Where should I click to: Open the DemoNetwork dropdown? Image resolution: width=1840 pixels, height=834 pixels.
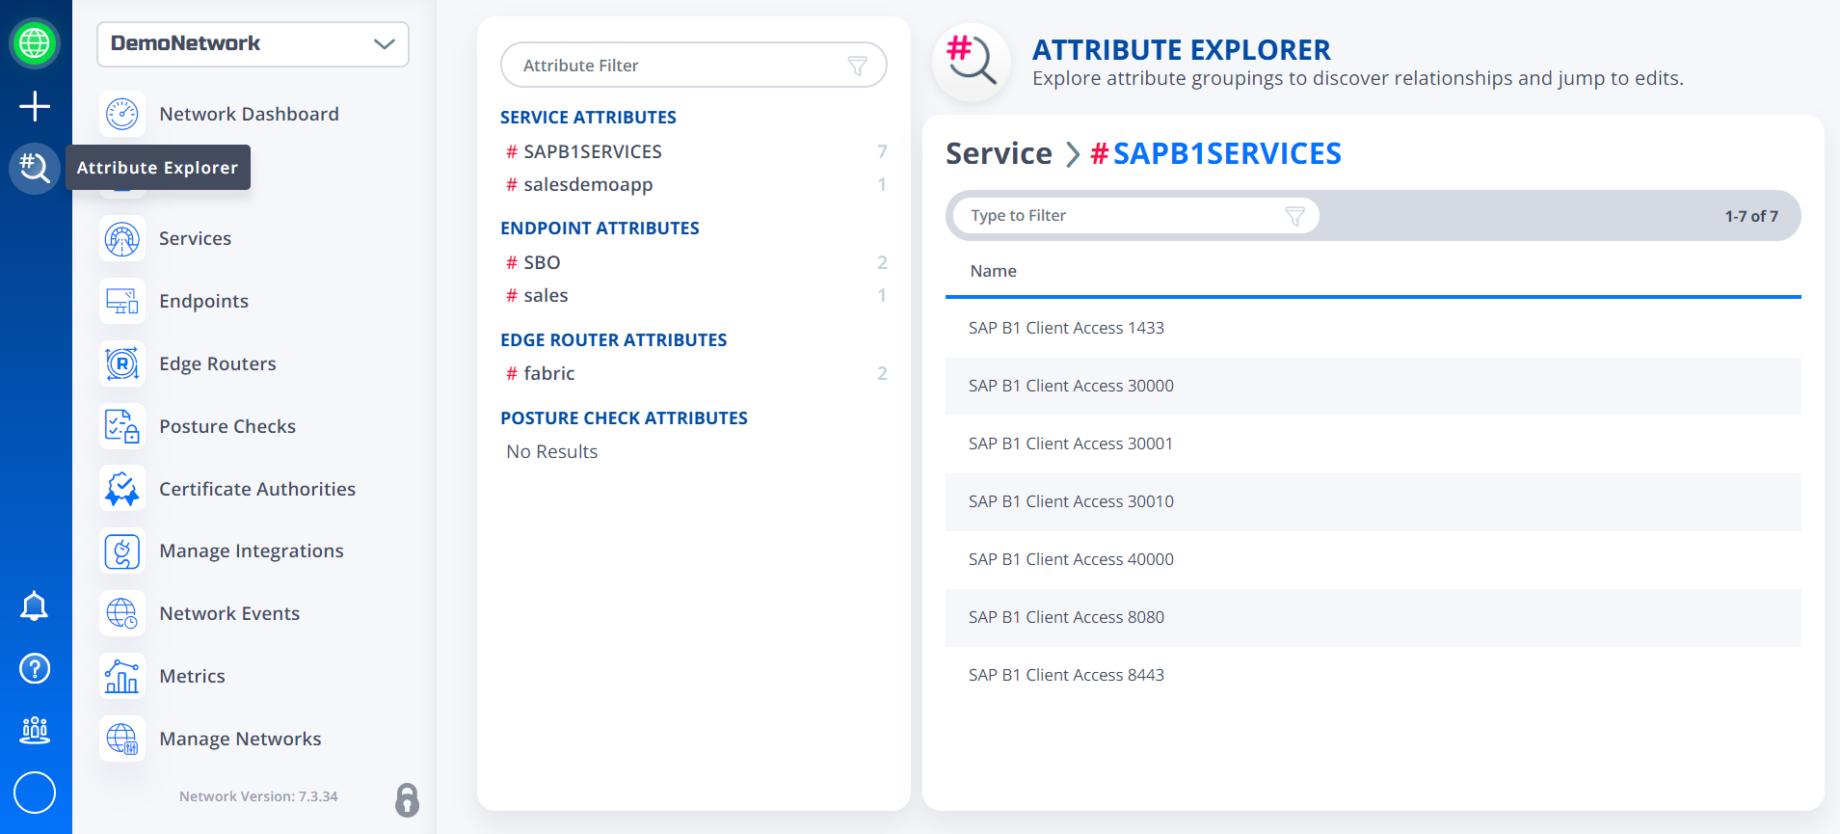(253, 44)
